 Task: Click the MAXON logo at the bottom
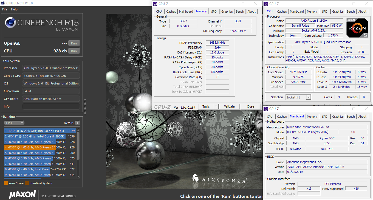pos(22,195)
